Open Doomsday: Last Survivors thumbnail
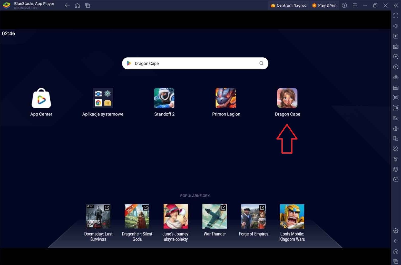This screenshot has width=401, height=265. (98, 216)
